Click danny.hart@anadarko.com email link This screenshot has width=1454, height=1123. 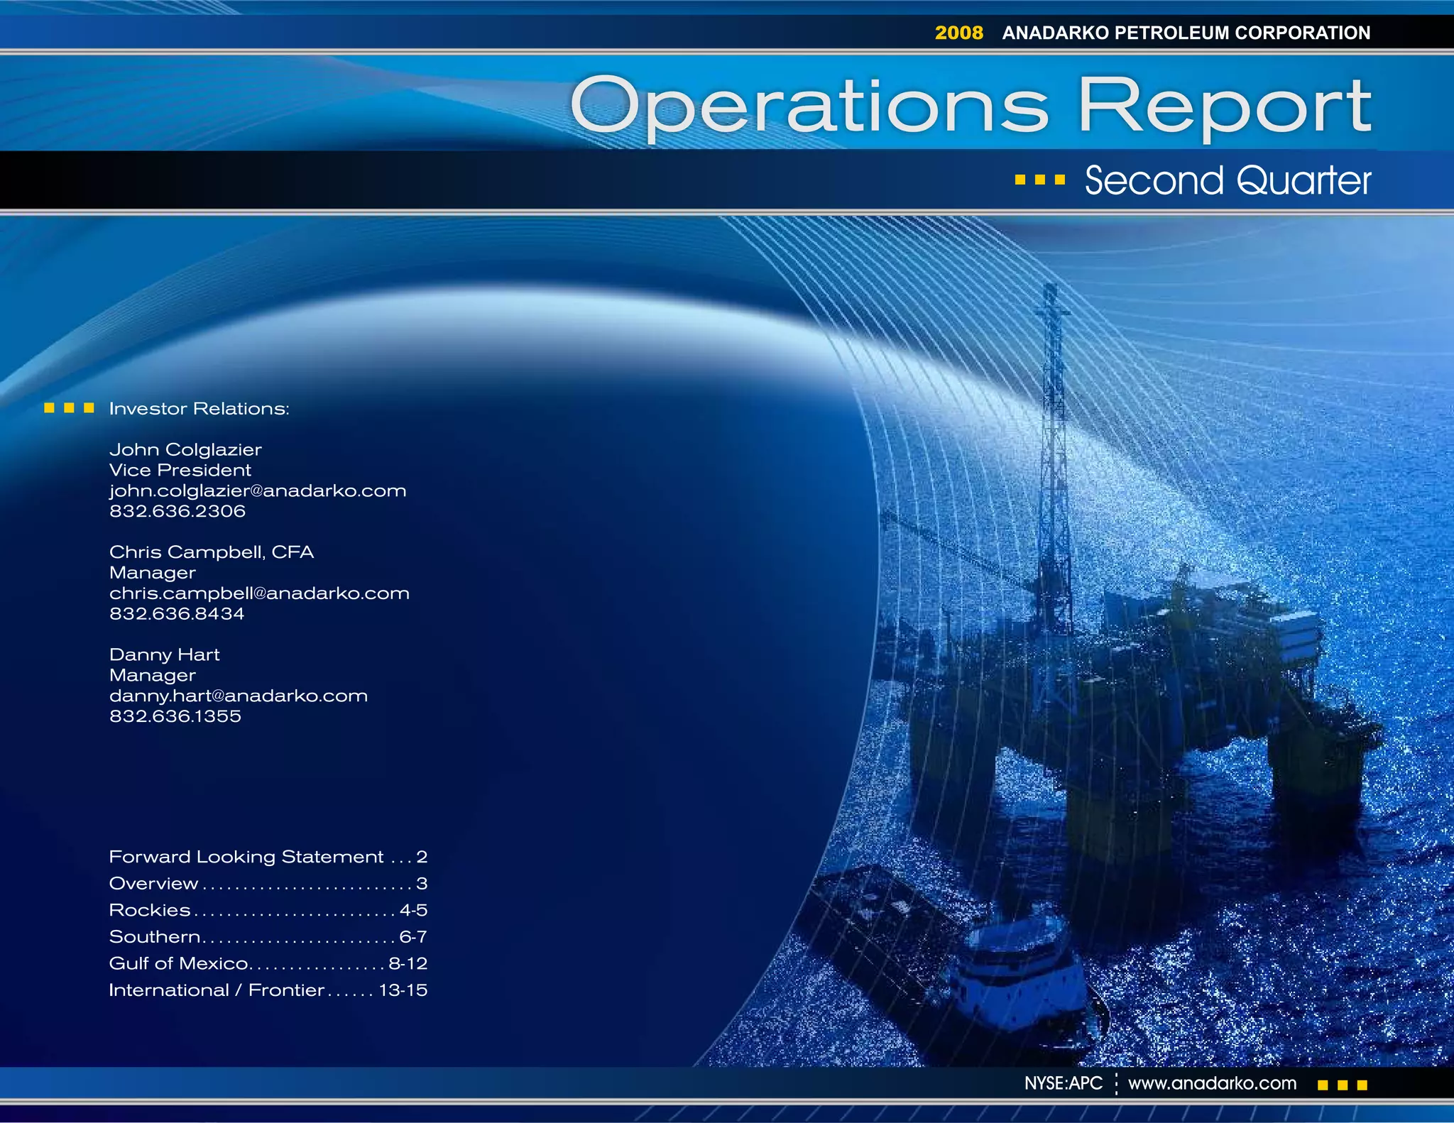click(x=239, y=696)
